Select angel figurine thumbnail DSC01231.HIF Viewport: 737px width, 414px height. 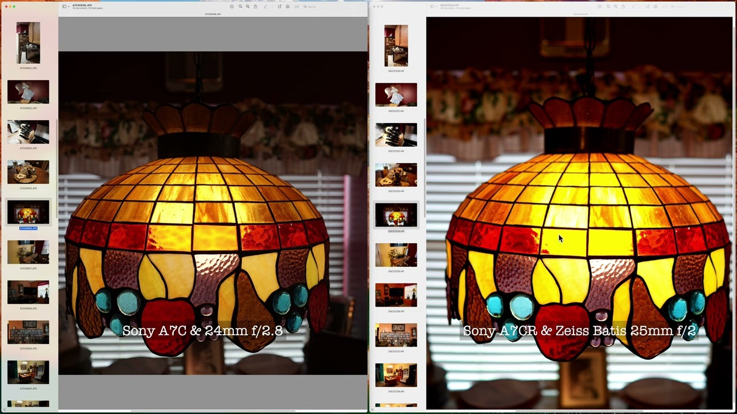coord(396,95)
